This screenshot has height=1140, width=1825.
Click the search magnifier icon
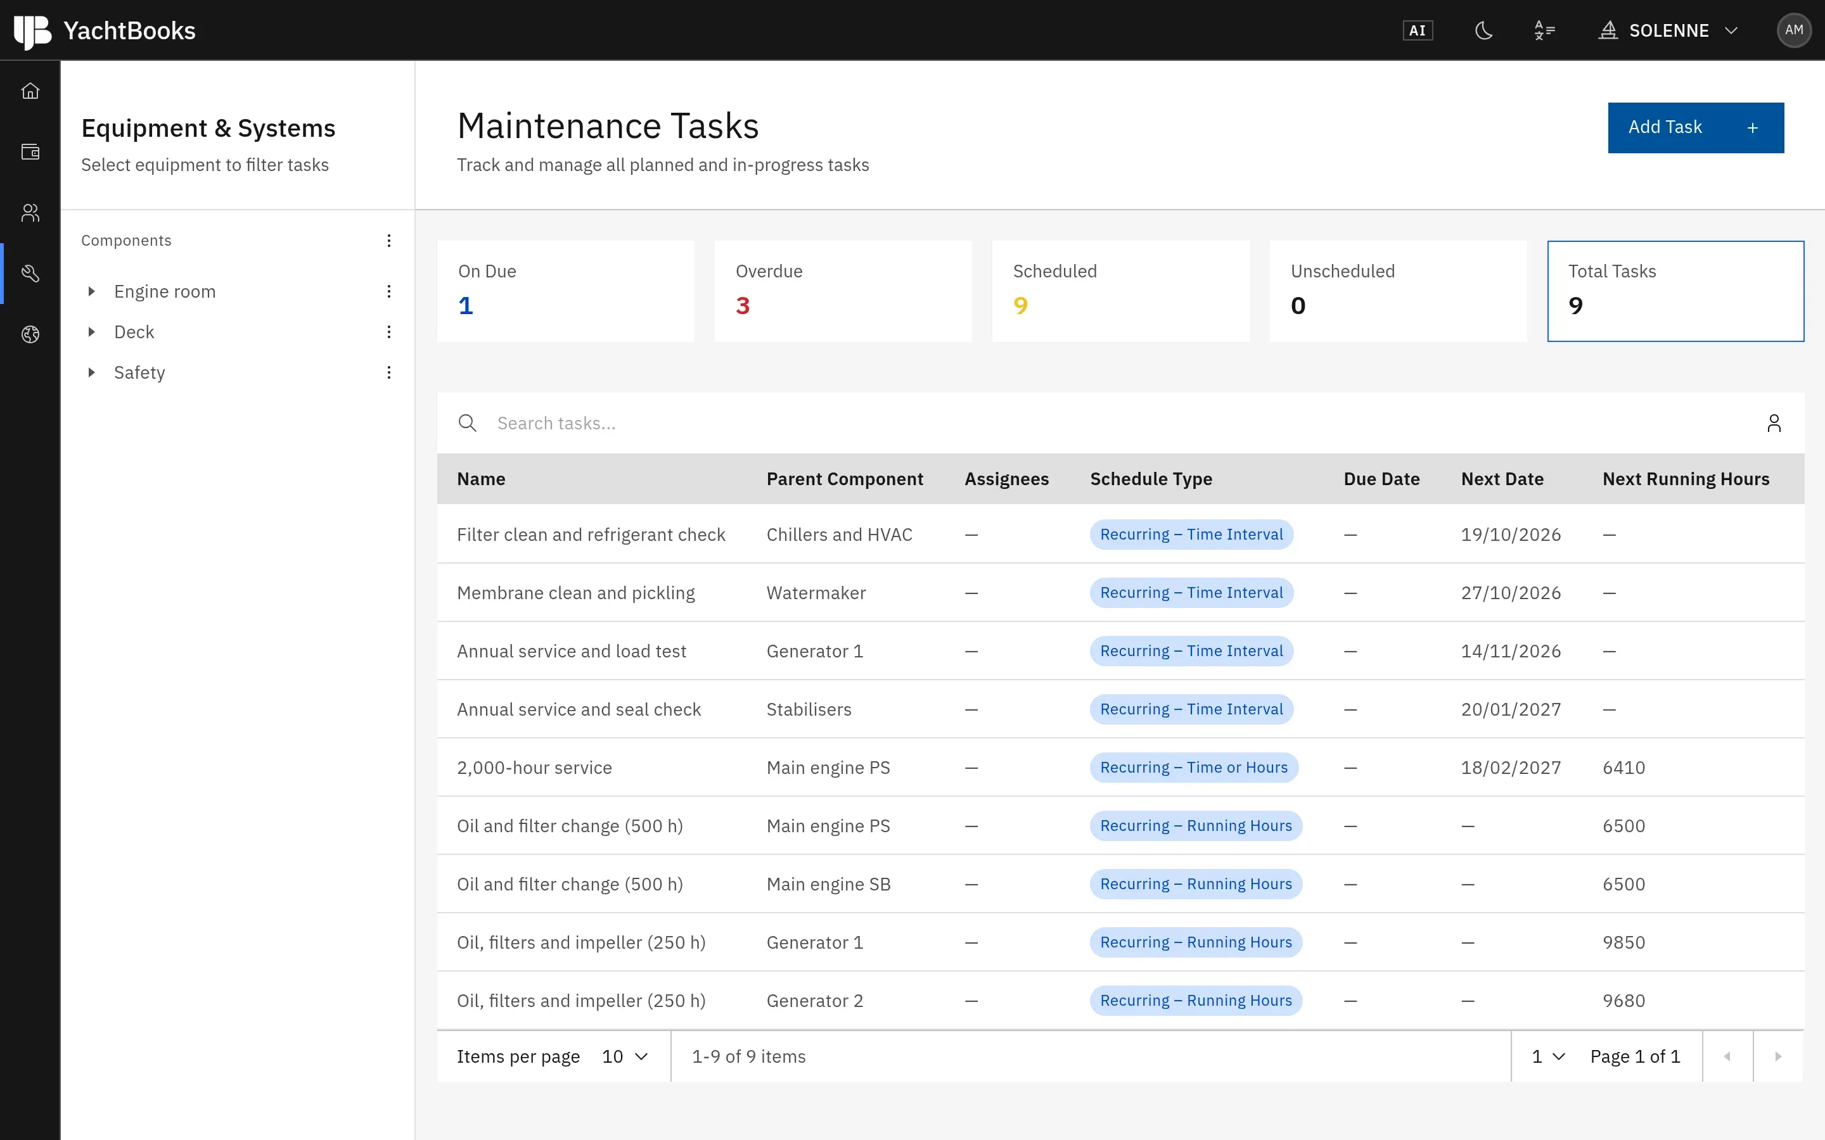click(x=468, y=423)
